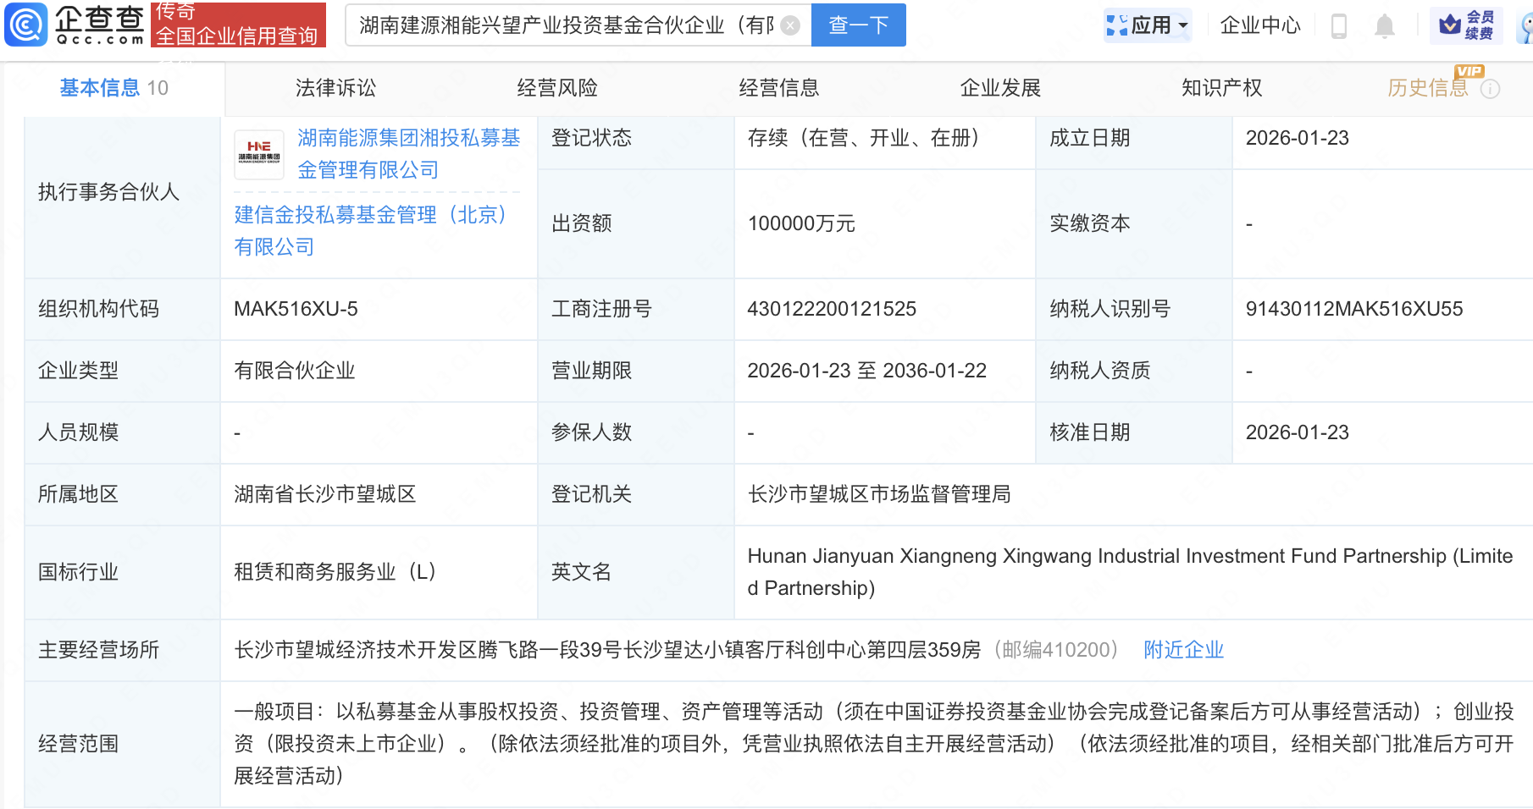The height and width of the screenshot is (809, 1533).
Task: Click the mobile app phone icon
Action: click(1339, 25)
